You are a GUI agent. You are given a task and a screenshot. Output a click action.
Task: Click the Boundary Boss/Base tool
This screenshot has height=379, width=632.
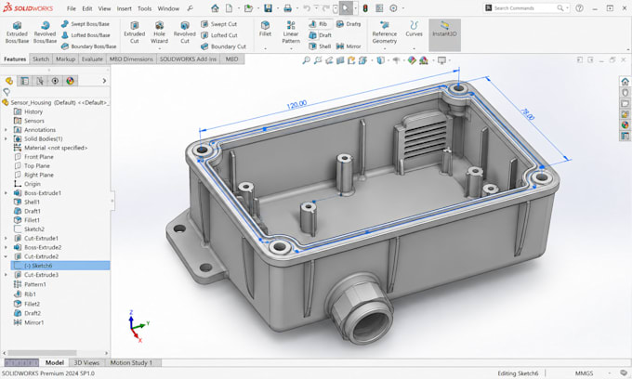[x=88, y=46]
